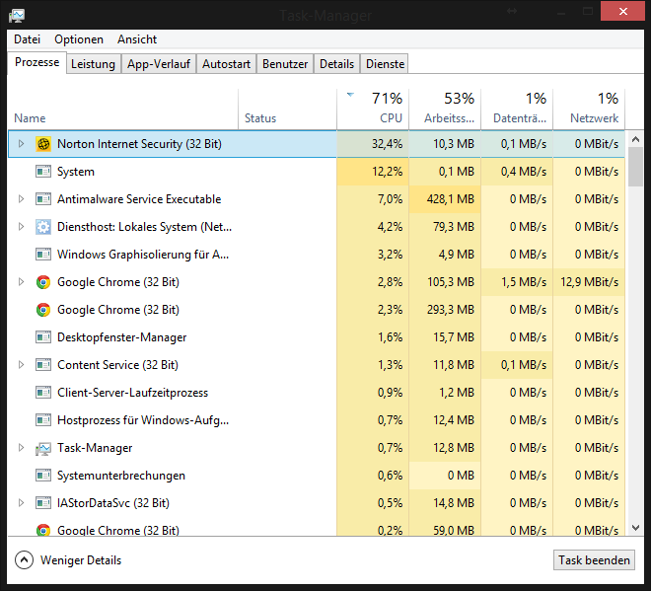Image resolution: width=651 pixels, height=591 pixels.
Task: Click the Client-Server-Laufzeitprozess icon
Action: coord(43,393)
